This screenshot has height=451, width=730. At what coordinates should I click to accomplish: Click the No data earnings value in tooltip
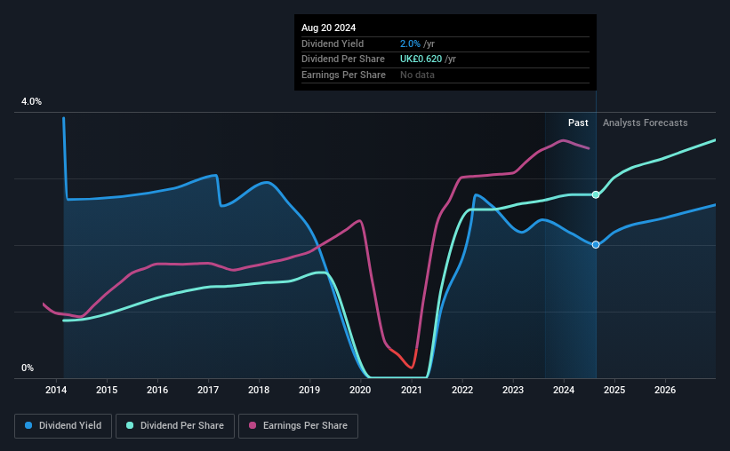[417, 75]
